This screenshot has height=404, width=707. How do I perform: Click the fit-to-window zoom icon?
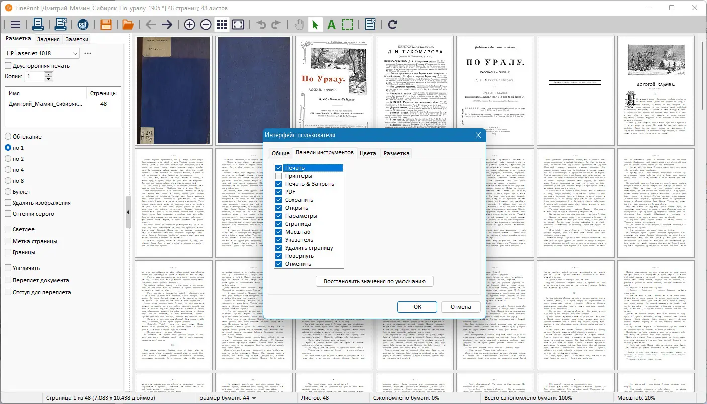coord(238,24)
